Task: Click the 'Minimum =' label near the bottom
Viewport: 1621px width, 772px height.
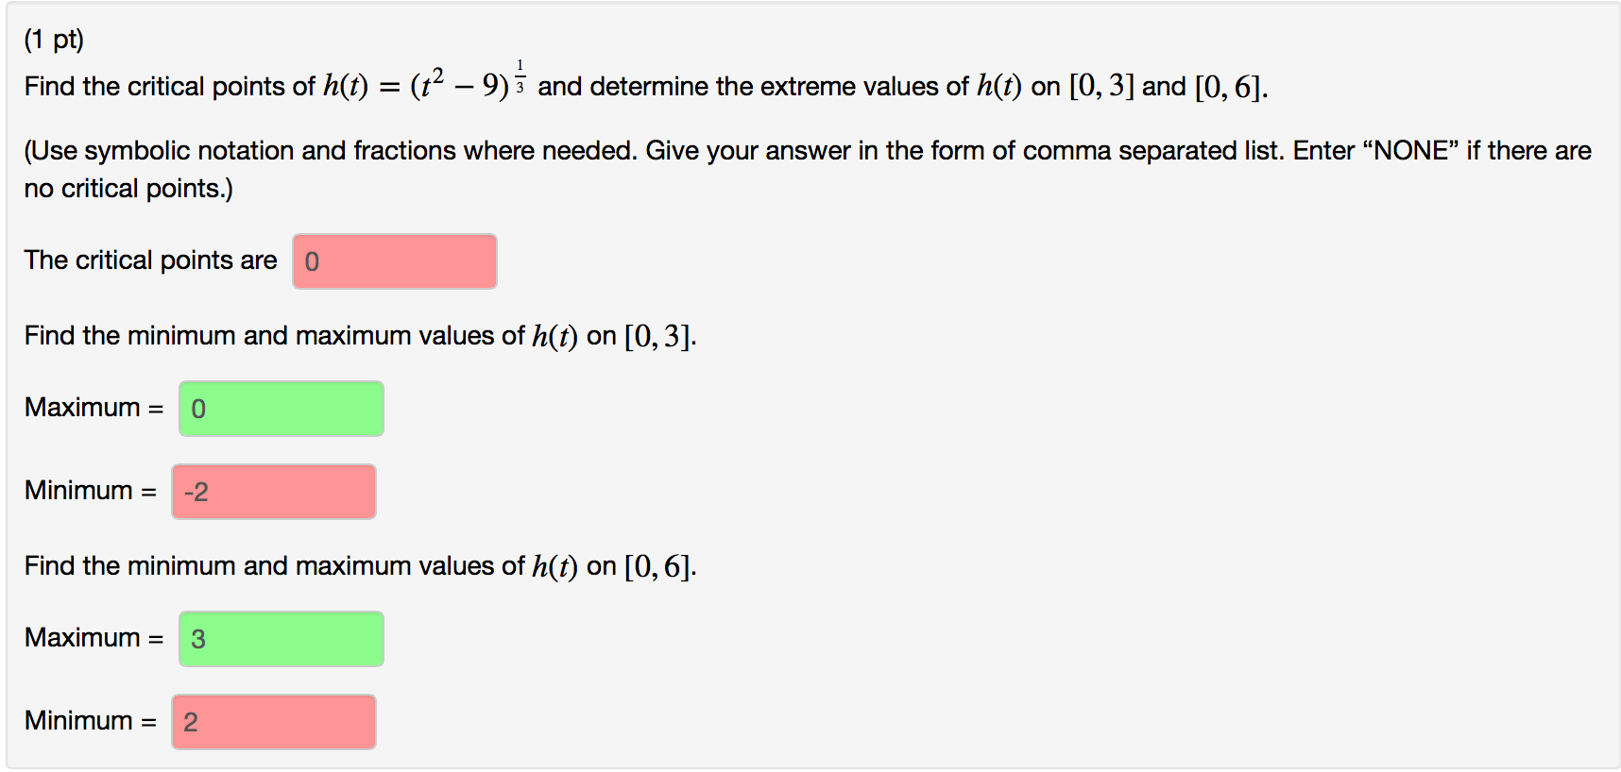Action: click(x=92, y=720)
